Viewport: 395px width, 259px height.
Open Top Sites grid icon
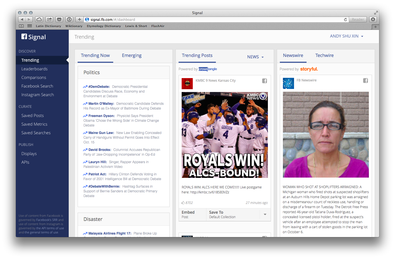tap(29, 26)
